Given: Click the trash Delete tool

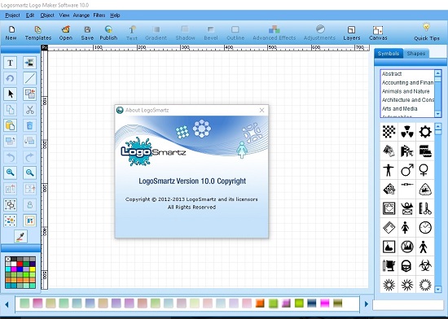Looking at the screenshot, I should (29, 125).
